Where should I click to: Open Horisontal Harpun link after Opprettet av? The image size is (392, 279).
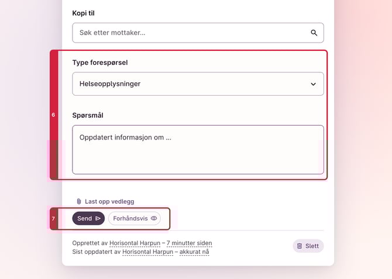135,243
